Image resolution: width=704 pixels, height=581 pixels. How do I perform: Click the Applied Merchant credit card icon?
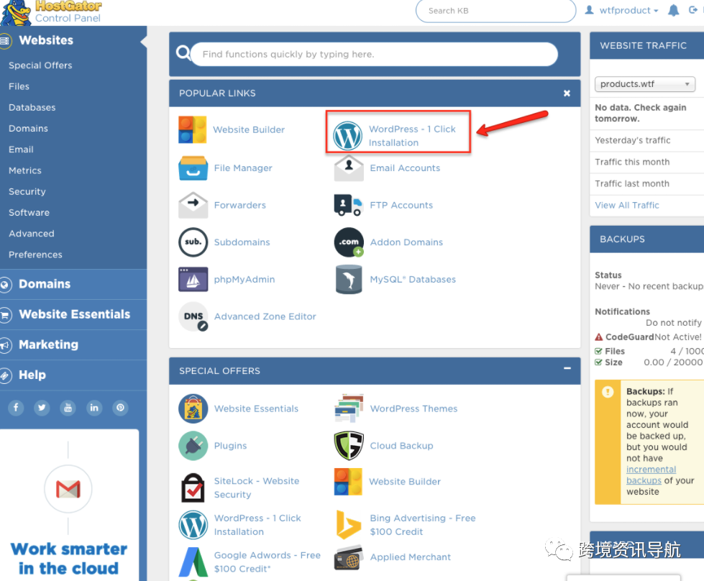(349, 557)
